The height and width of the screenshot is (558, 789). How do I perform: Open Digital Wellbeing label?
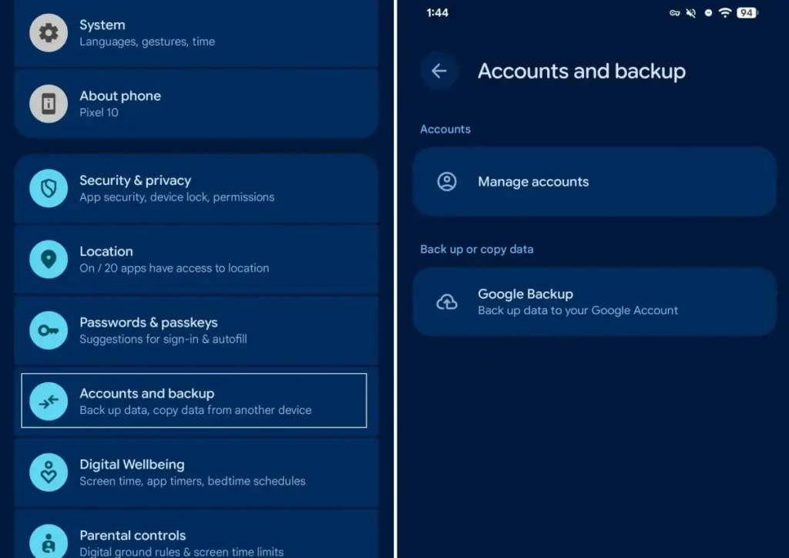[x=132, y=464]
